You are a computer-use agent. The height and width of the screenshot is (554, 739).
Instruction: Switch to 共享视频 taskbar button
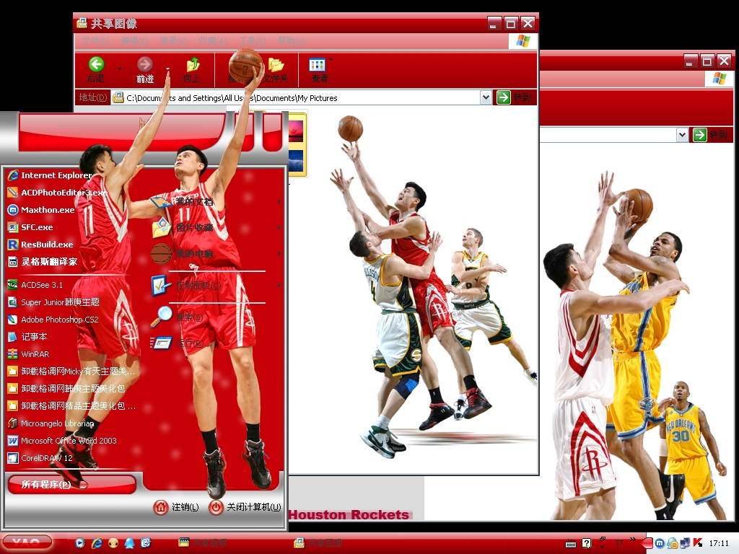[203, 543]
